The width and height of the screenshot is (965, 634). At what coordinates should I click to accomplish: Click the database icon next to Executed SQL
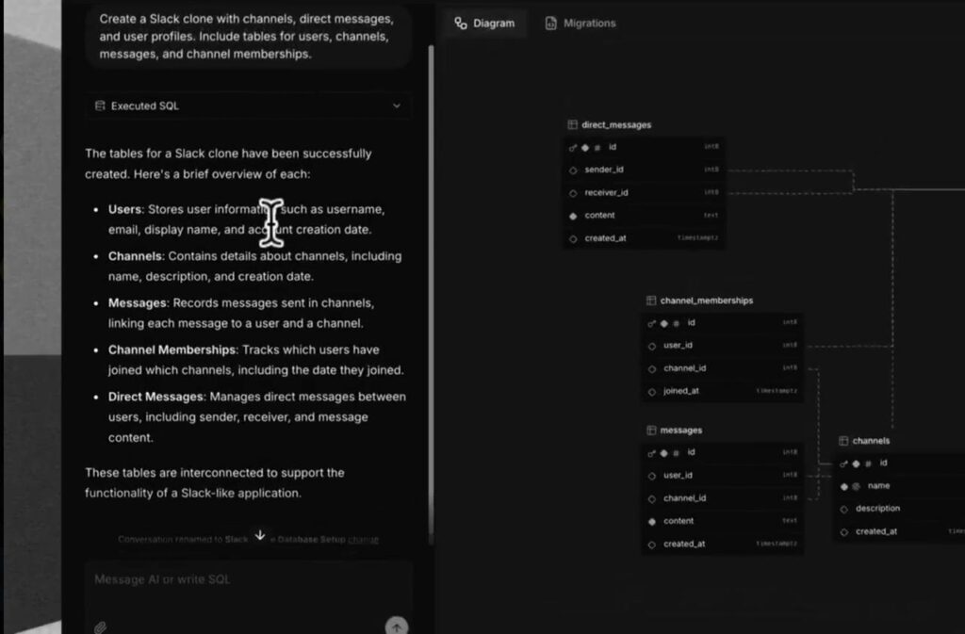point(100,106)
